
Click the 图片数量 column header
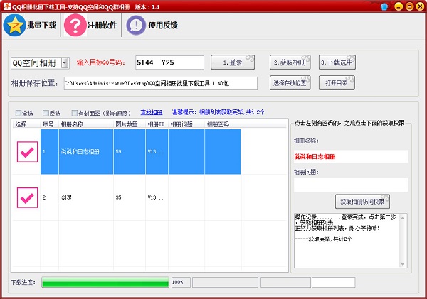pyautogui.click(x=130, y=124)
